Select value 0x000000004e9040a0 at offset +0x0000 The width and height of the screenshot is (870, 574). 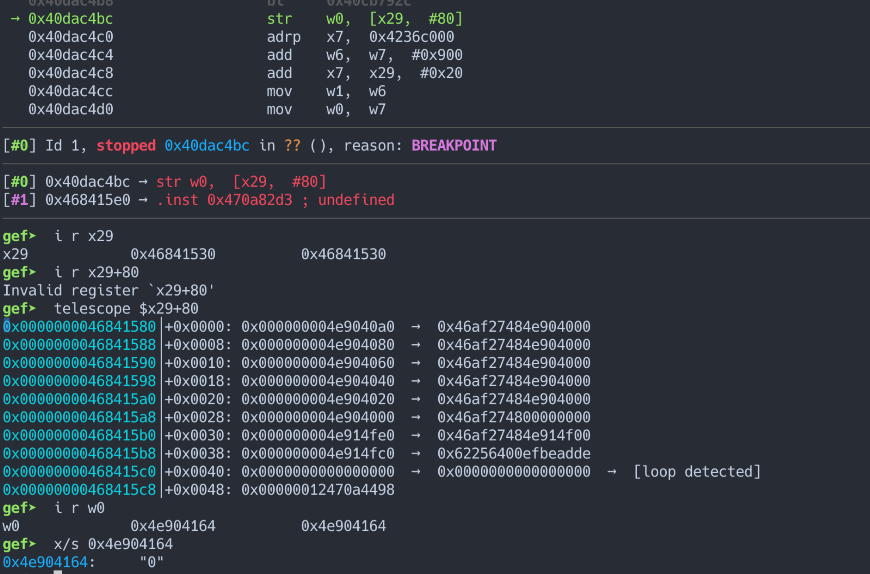coord(318,327)
